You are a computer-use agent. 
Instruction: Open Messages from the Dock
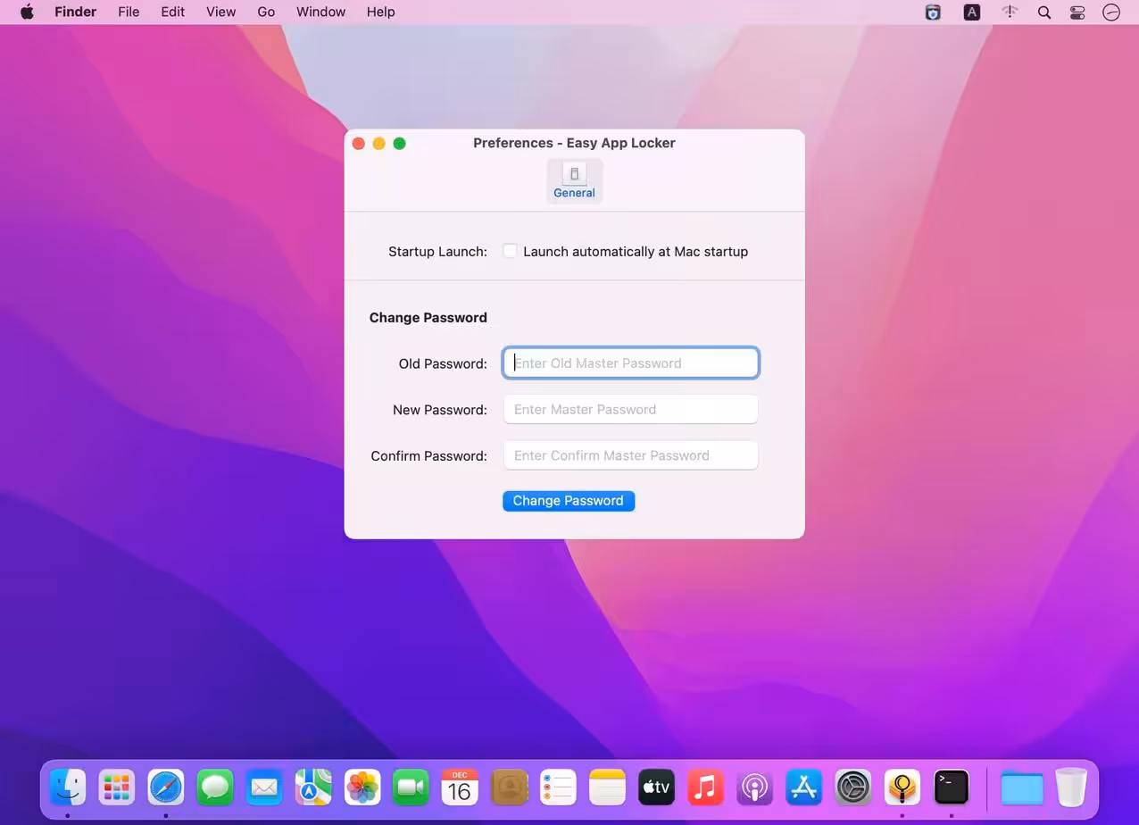click(x=215, y=787)
